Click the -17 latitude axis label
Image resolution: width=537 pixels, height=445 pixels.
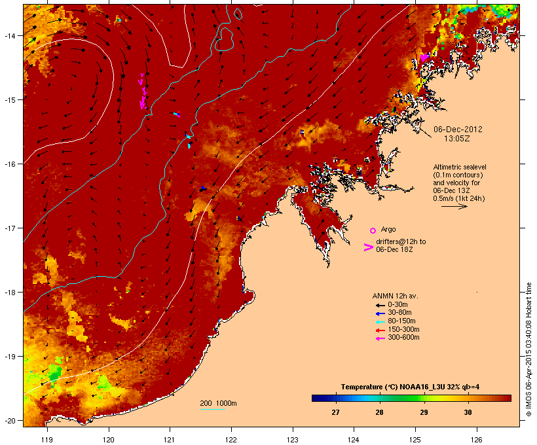point(10,228)
